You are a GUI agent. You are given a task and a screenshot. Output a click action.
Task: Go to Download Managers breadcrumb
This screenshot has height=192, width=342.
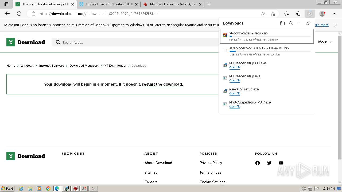tap(84, 66)
